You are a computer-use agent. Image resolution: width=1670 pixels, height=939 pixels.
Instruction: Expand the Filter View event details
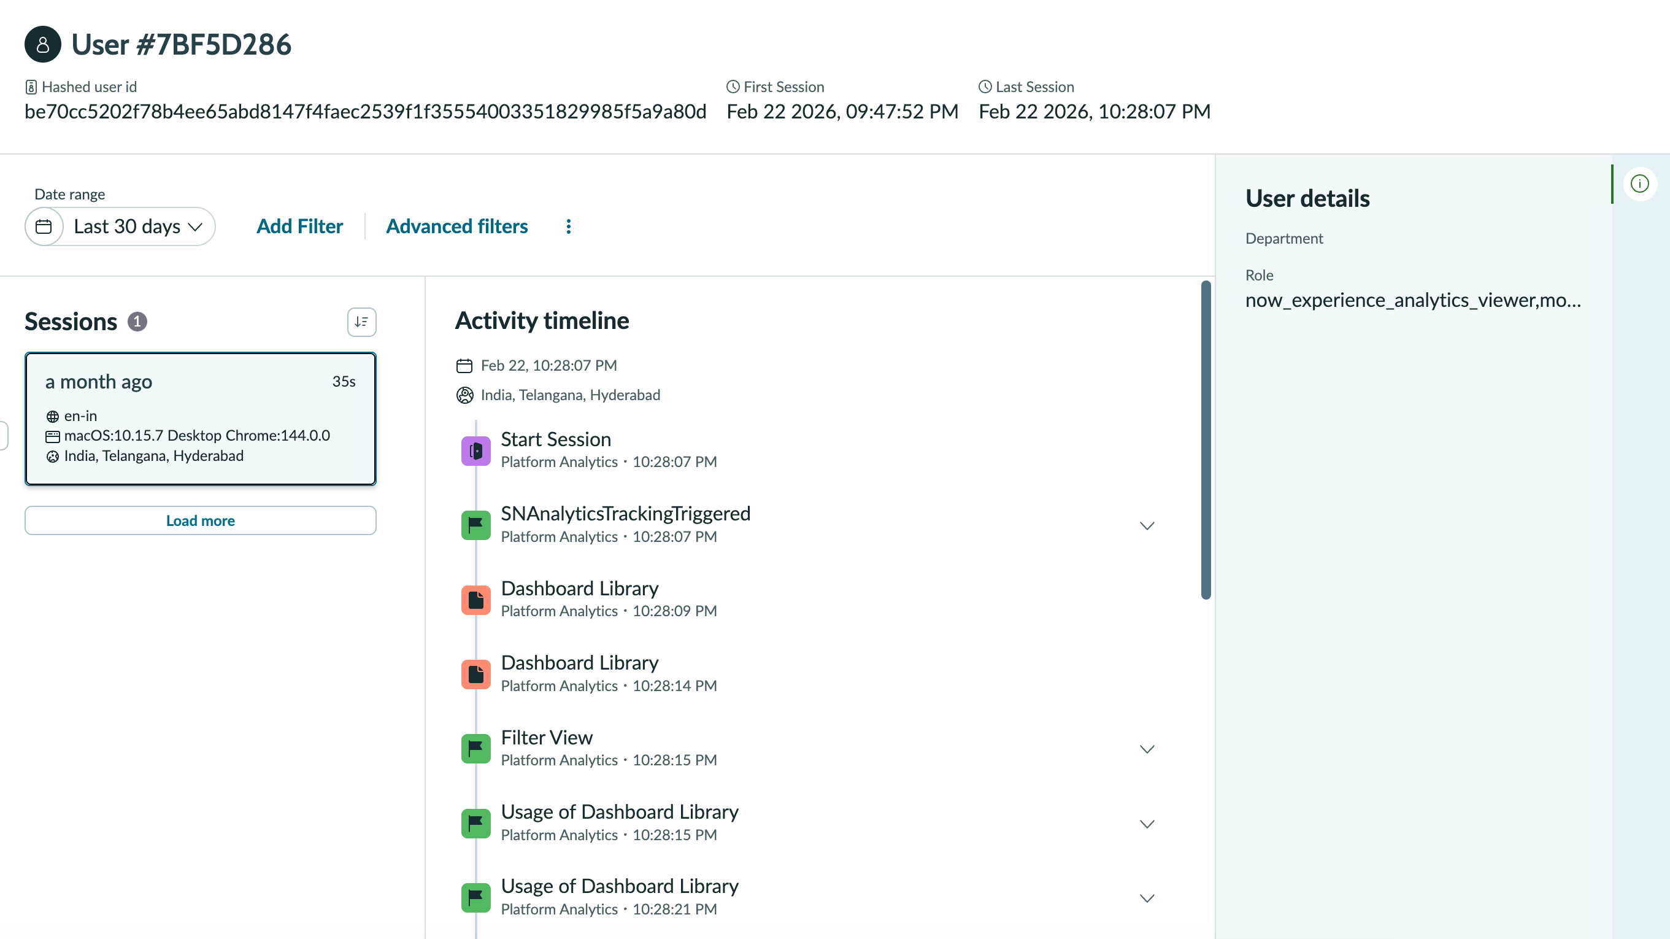[x=1147, y=749]
